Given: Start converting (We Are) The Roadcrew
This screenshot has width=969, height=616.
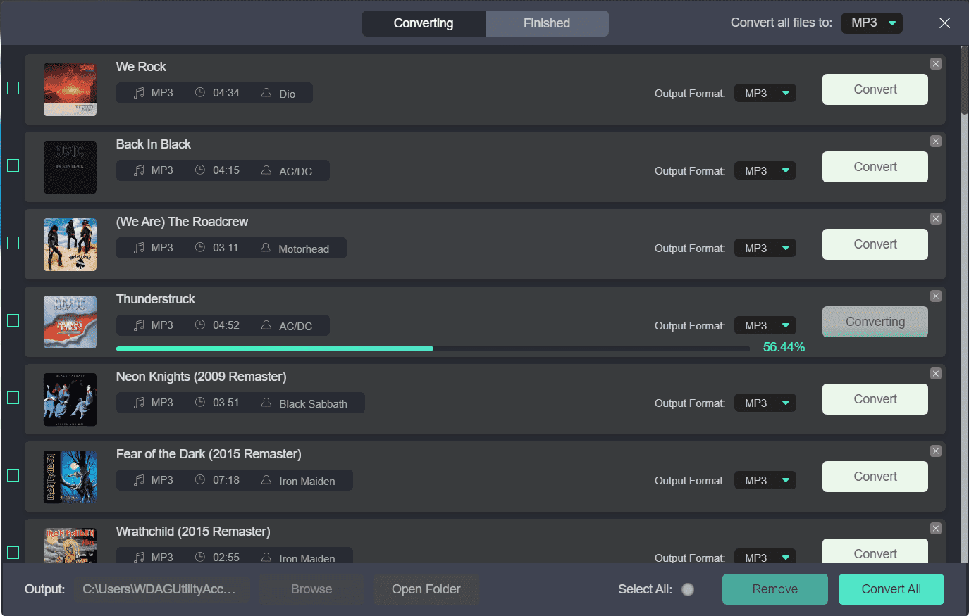Looking at the screenshot, I should tap(875, 244).
